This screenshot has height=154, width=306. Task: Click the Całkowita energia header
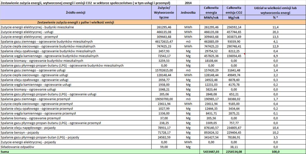[211, 10]
